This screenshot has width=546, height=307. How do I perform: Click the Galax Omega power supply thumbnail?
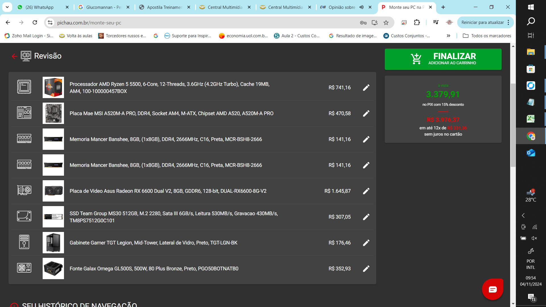point(53,269)
